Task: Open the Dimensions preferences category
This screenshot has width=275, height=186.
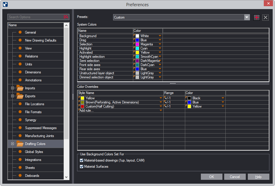Action: point(33,72)
